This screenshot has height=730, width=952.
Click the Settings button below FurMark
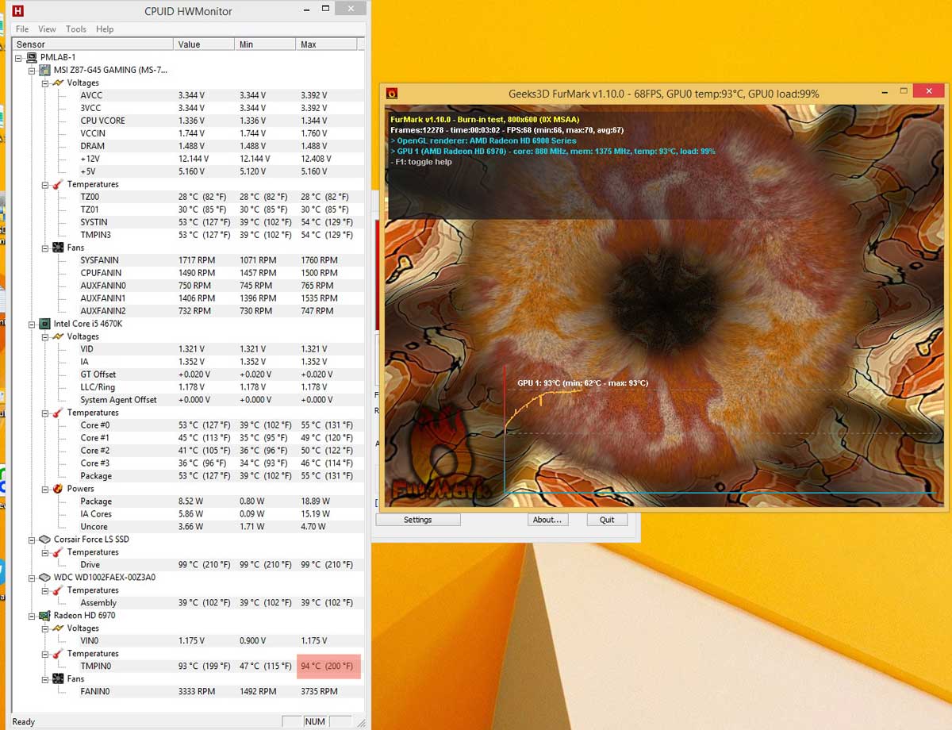pos(417,520)
